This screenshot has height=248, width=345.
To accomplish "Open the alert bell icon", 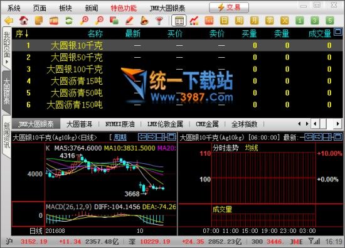I will [x=144, y=21].
